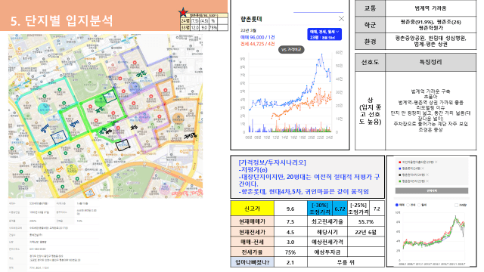The image size is (484, 272).
Task: Click the 환경 row header
Action: [x=370, y=42]
